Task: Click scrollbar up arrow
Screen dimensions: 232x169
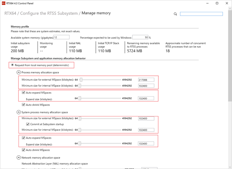Action: [x=230, y=9]
